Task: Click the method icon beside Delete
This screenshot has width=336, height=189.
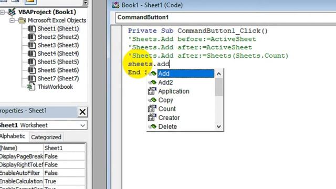Action: [x=152, y=126]
